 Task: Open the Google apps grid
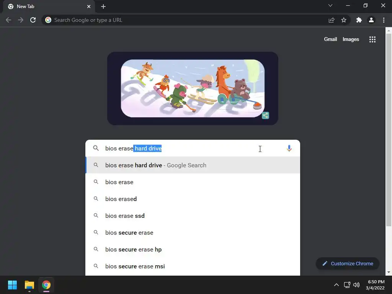(372, 39)
